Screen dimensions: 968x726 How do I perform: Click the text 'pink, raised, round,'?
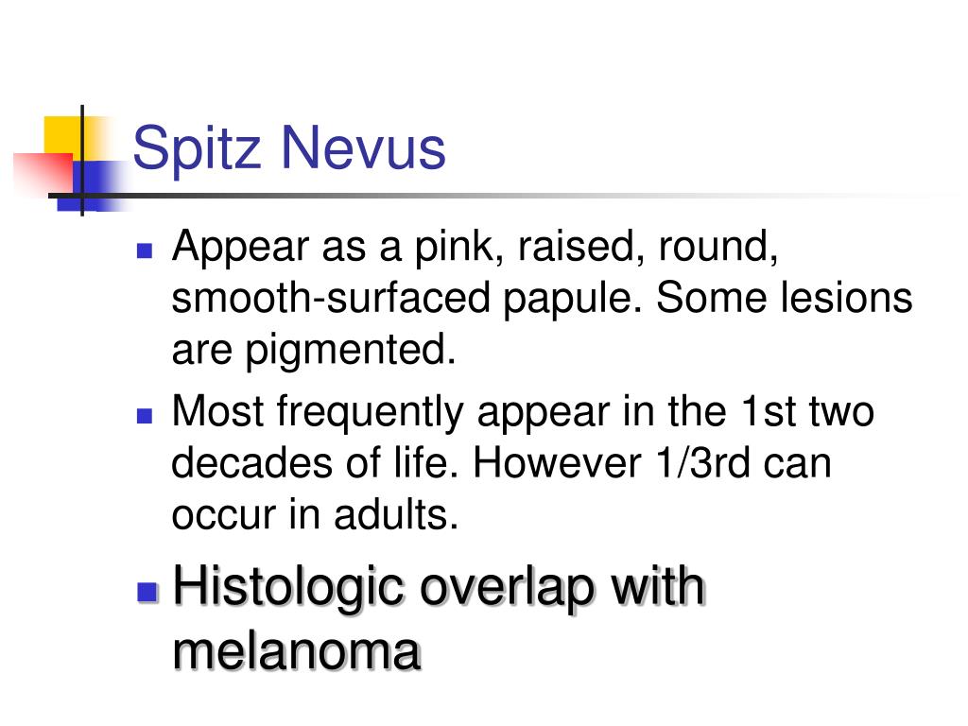[596, 247]
